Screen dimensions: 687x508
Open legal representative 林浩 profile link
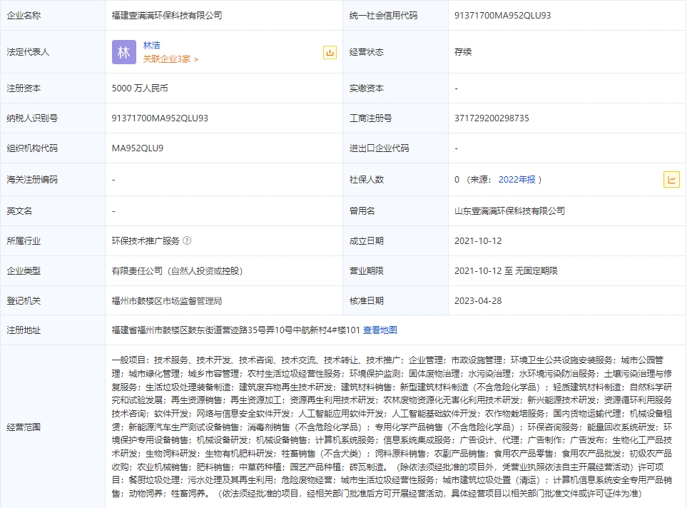click(152, 45)
